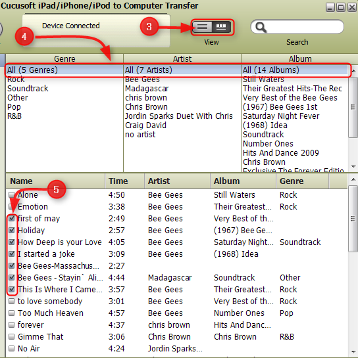
Task: Select the Emotion song row
Action: [176, 207]
